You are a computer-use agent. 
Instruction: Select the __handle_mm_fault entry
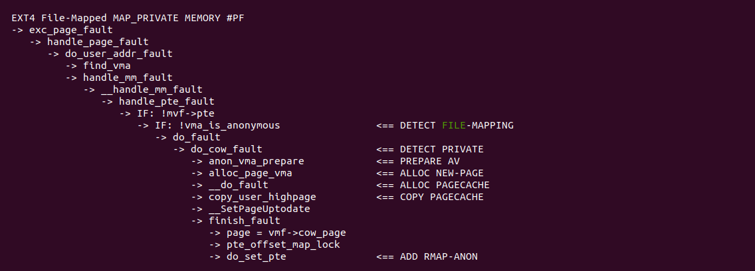152,89
